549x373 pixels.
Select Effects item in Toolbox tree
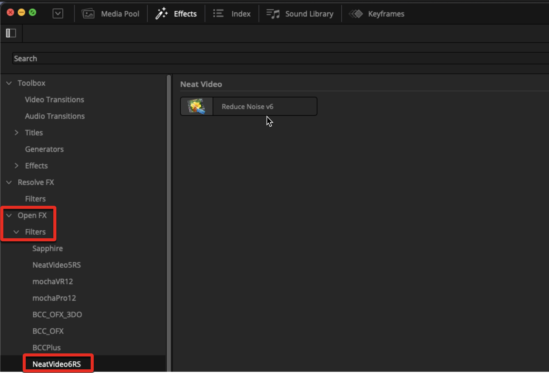click(x=36, y=166)
